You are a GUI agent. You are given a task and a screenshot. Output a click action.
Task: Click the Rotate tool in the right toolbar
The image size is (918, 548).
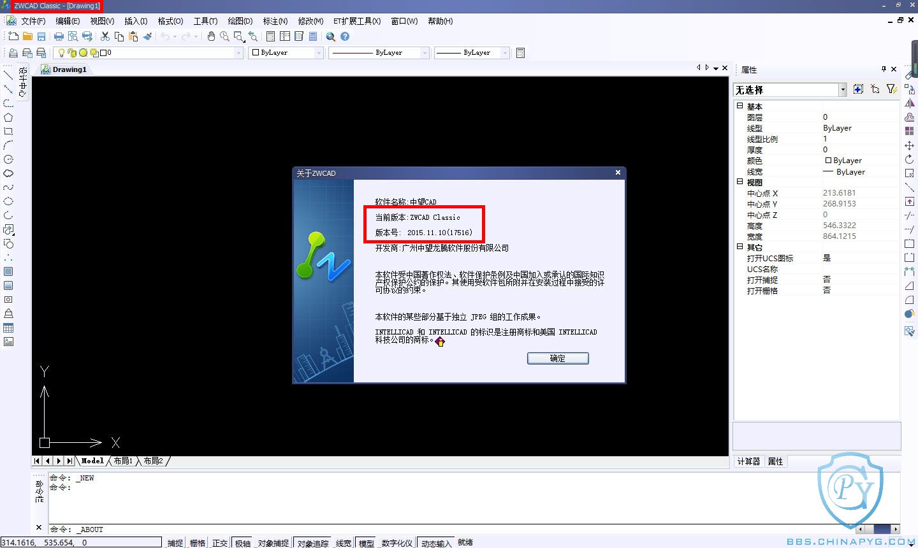pyautogui.click(x=910, y=159)
